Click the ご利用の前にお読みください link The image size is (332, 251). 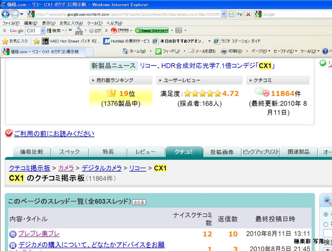tap(54, 134)
